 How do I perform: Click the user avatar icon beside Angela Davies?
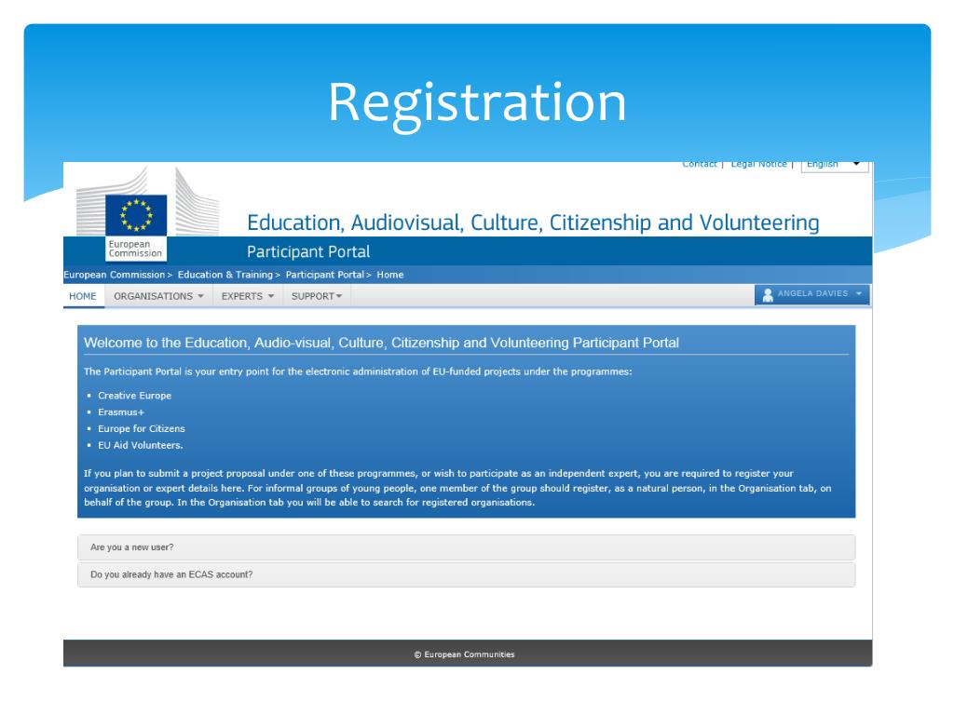(768, 295)
